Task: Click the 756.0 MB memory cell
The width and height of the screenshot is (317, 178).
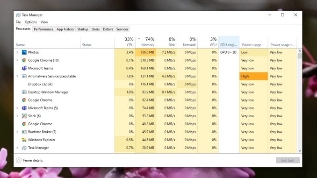Action: point(146,52)
